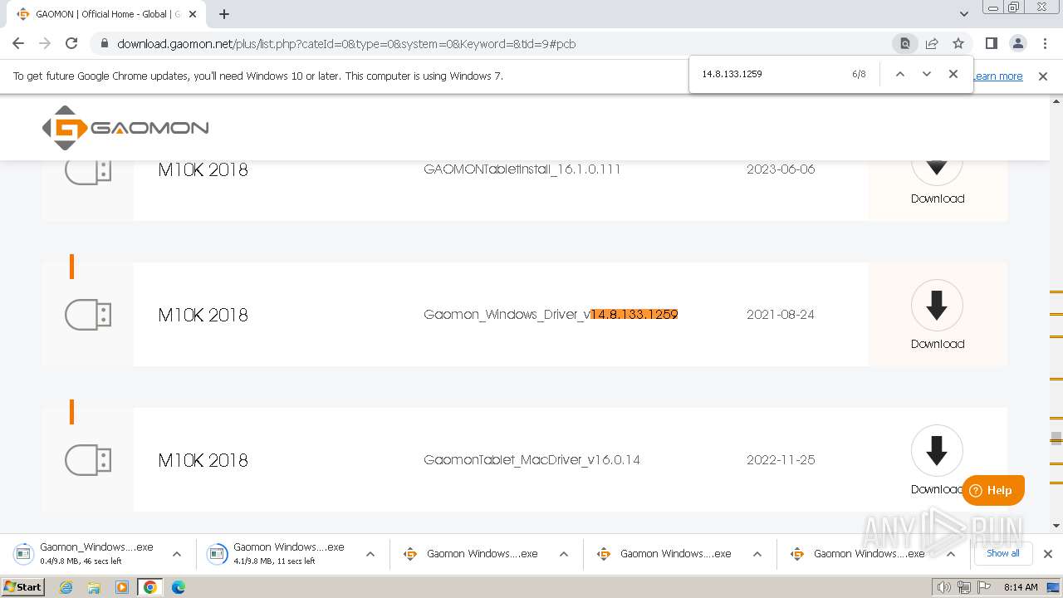Open the Chrome three-dot menu
1063x598 pixels.
[x=1044, y=43]
